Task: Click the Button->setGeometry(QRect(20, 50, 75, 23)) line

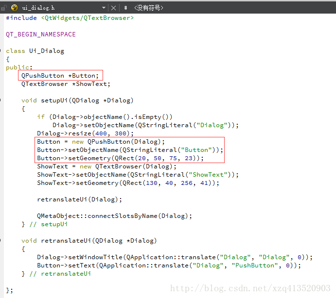Action: 121,158
